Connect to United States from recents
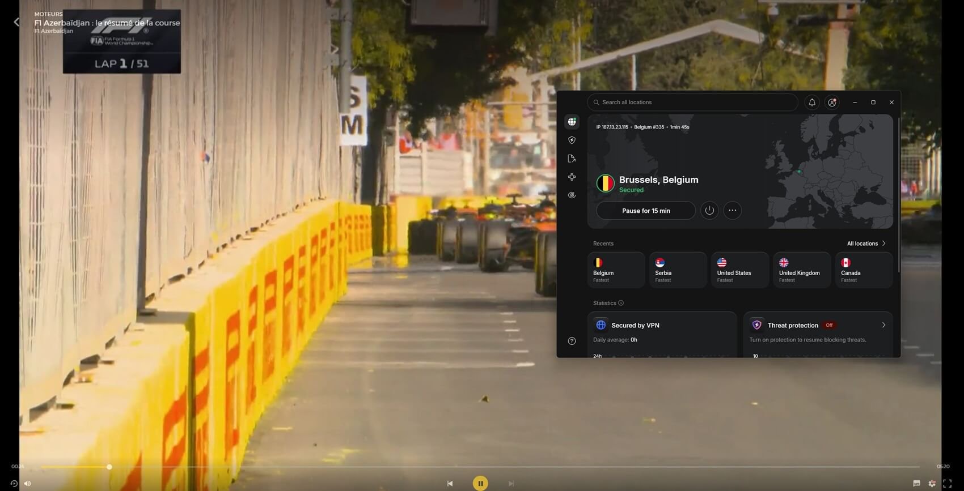 pyautogui.click(x=739, y=270)
